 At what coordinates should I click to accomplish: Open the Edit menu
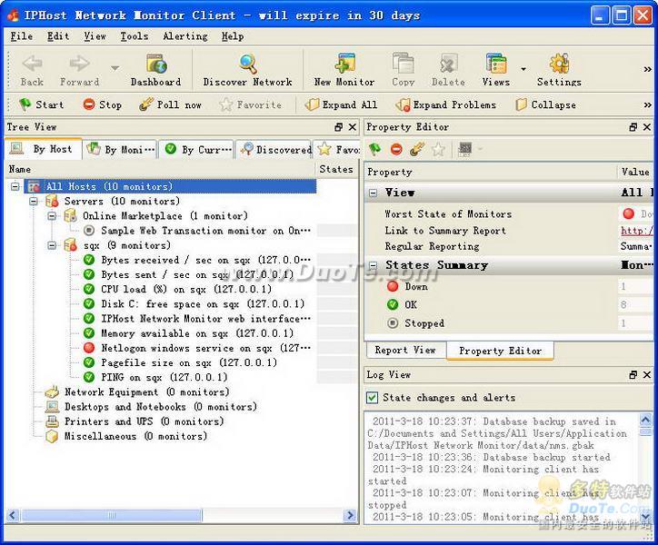tap(58, 36)
